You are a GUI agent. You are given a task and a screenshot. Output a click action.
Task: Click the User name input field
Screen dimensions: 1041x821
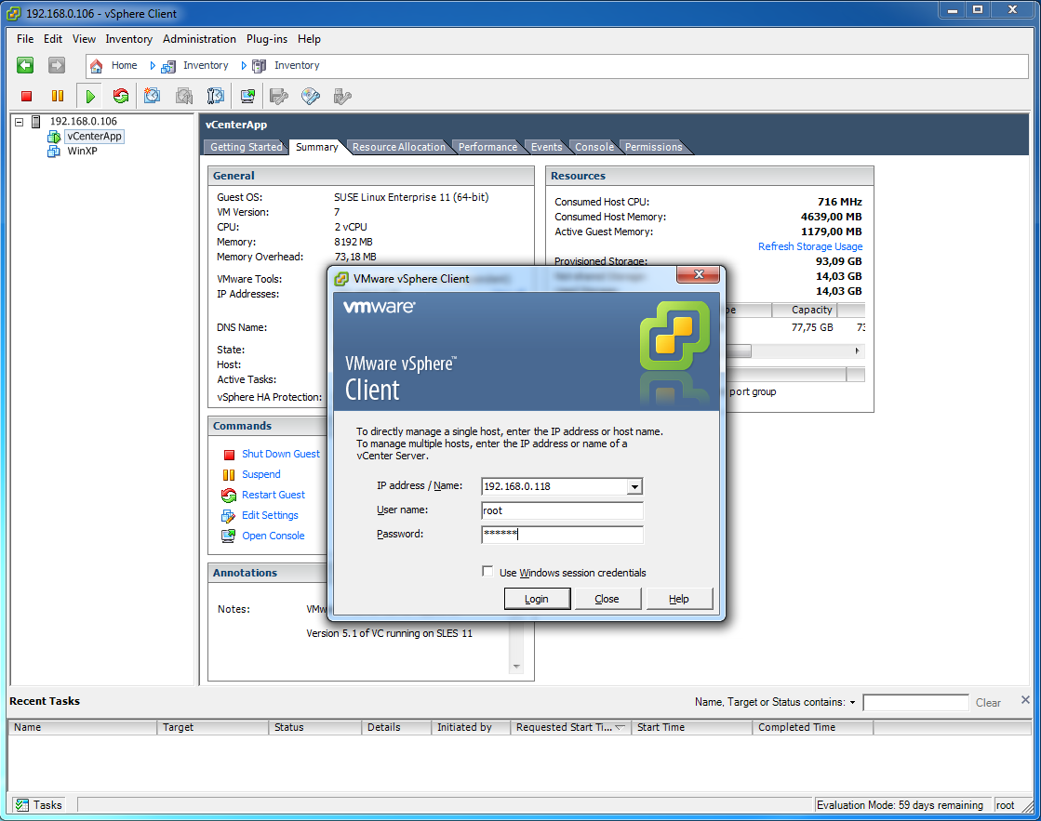(x=562, y=510)
